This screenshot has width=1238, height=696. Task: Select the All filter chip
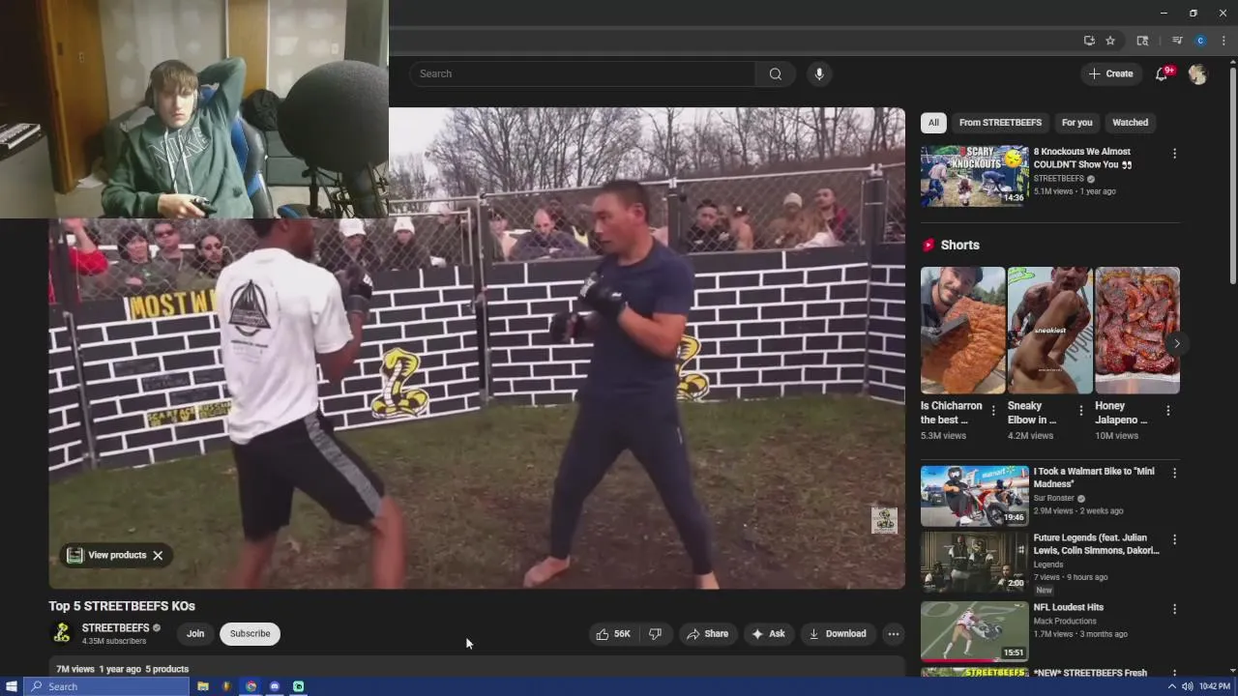(x=933, y=123)
